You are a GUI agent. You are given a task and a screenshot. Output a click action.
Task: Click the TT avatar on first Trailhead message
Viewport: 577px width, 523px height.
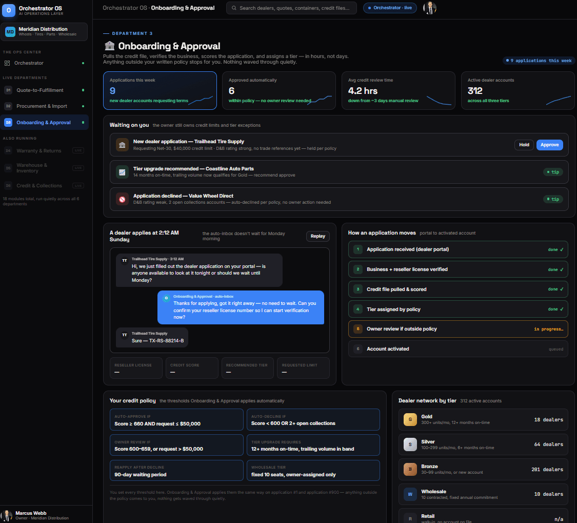[x=125, y=260]
